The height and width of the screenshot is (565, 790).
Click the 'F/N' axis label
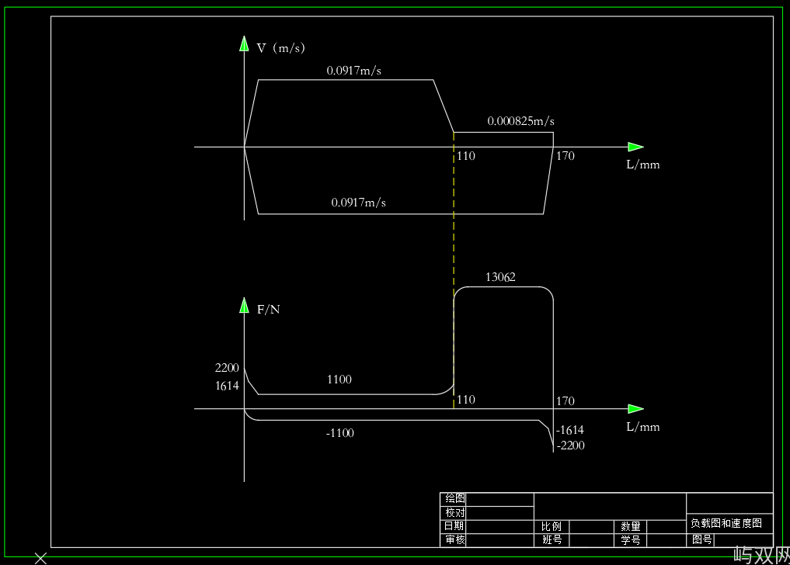tap(269, 309)
